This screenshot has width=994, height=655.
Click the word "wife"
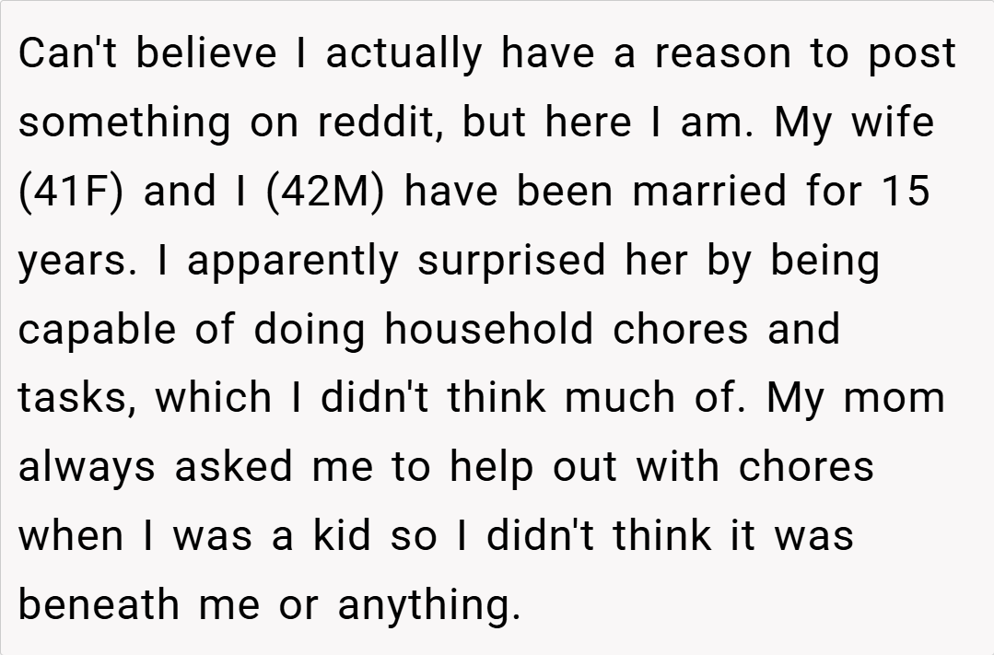click(x=891, y=123)
